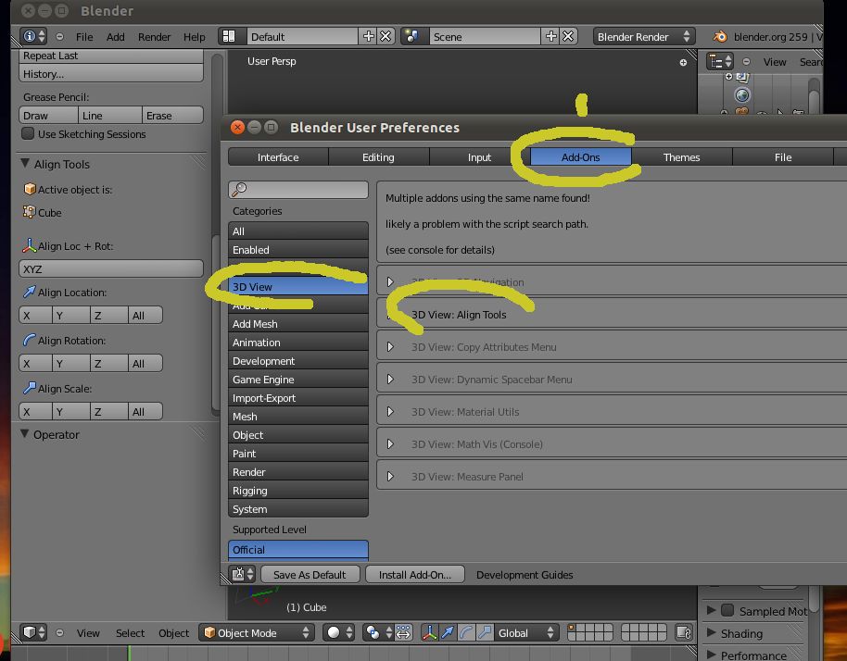
Task: Open the Blender Render engine dropdown
Action: click(x=643, y=36)
